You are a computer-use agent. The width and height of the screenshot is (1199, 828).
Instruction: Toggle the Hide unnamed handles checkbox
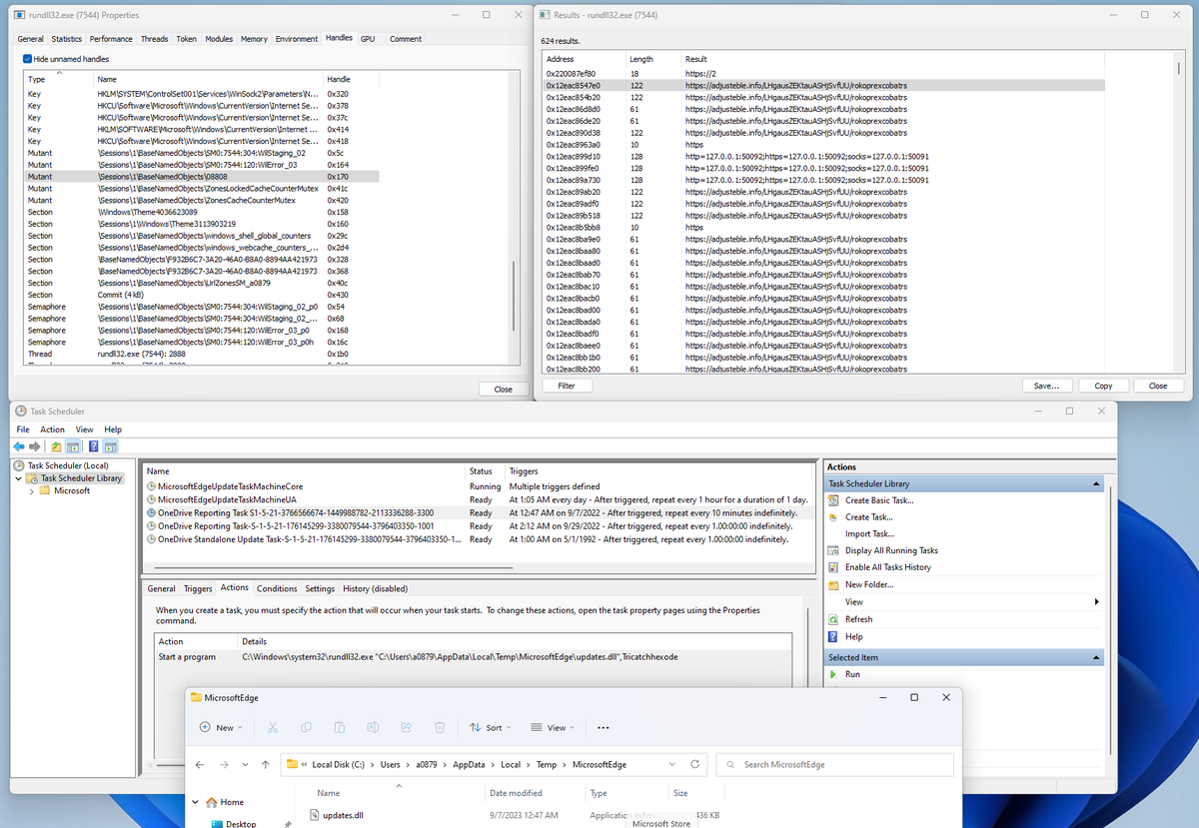(27, 59)
